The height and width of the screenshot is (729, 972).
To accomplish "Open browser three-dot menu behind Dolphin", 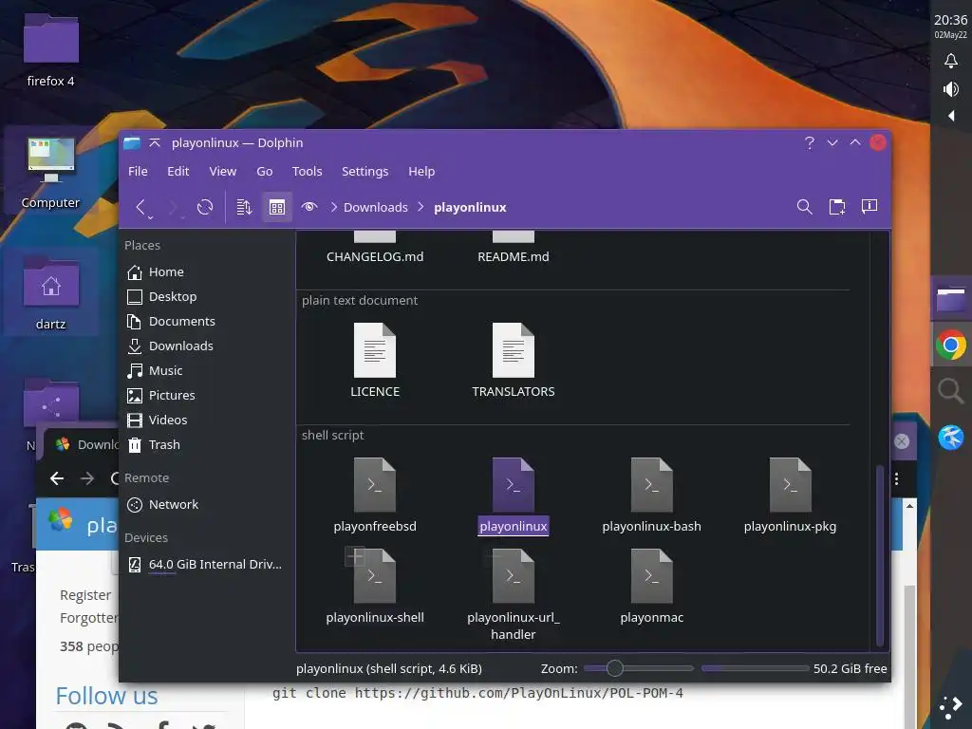I will click(896, 478).
